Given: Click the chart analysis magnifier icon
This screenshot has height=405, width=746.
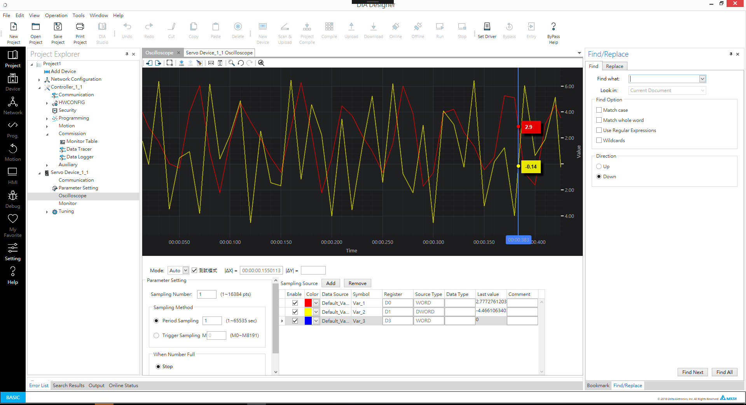Looking at the screenshot, I should tap(261, 63).
